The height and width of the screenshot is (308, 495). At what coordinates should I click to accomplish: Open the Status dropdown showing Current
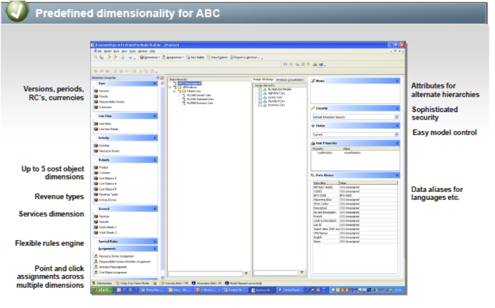point(397,134)
